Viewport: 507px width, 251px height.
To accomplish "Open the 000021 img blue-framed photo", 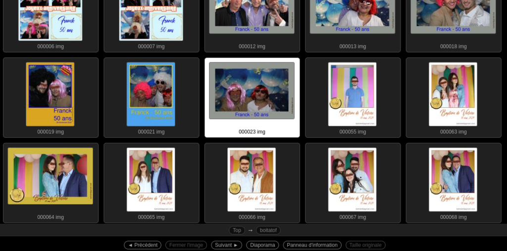I will coord(151,94).
